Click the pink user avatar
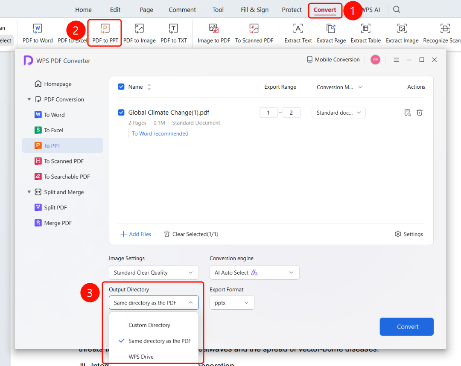461x366 pixels. coord(375,60)
